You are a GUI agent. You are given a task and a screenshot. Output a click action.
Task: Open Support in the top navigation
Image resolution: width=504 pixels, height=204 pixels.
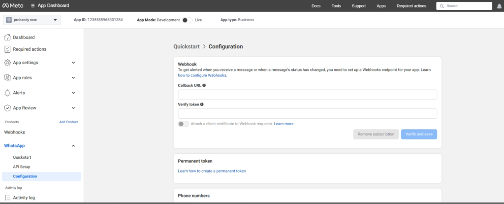pos(359,6)
